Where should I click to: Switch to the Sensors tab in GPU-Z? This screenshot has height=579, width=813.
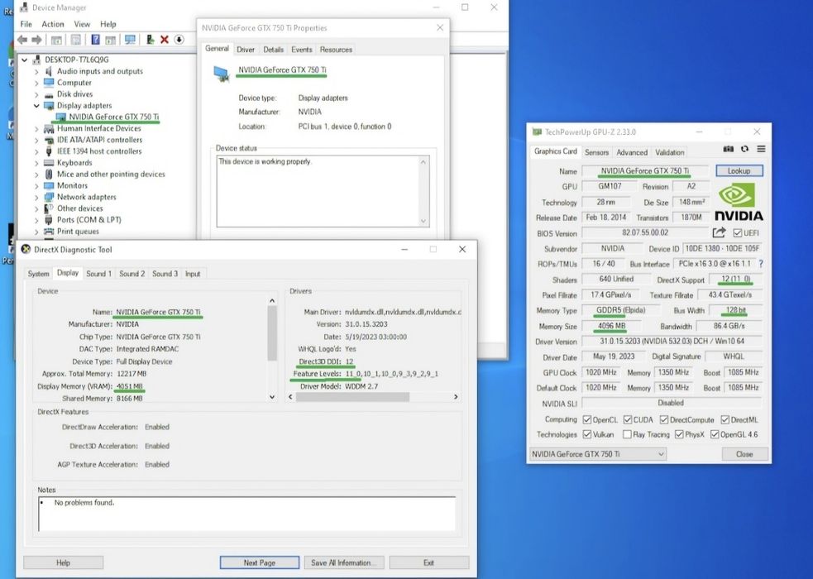tap(596, 152)
